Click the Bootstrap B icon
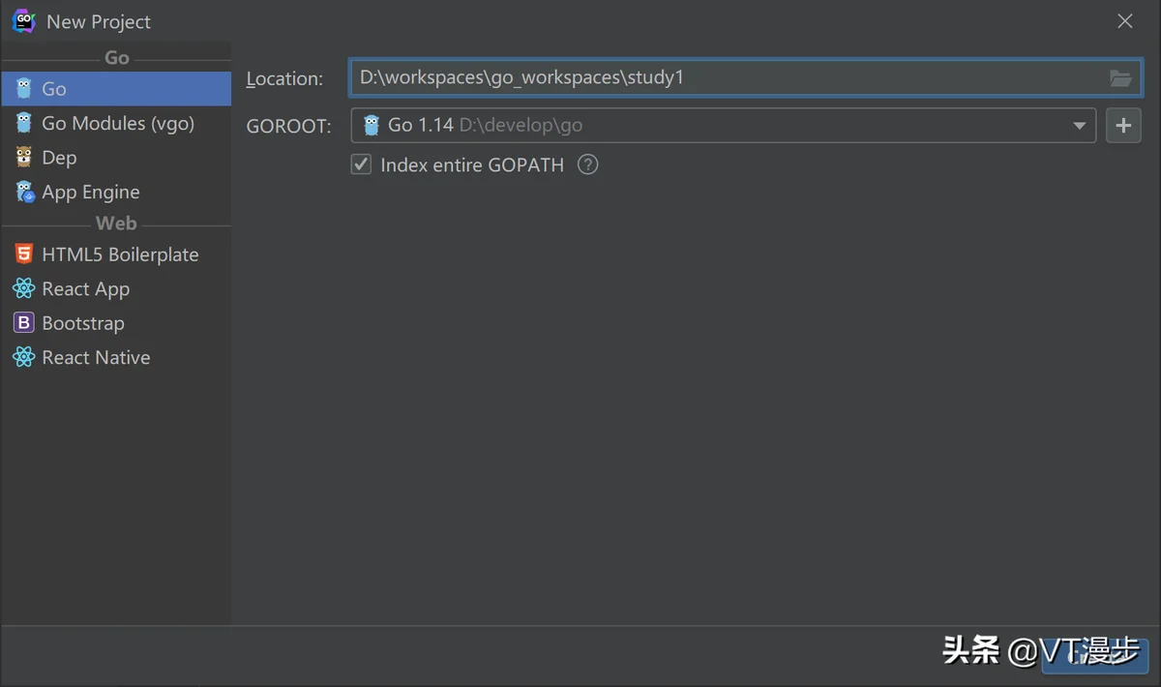The image size is (1161, 687). pos(23,323)
